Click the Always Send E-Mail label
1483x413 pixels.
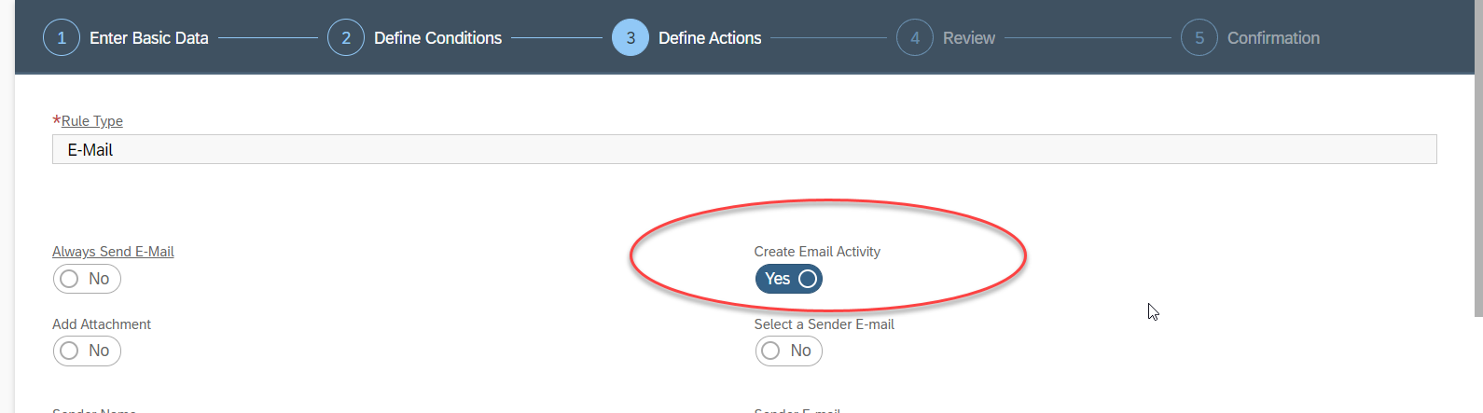[113, 252]
